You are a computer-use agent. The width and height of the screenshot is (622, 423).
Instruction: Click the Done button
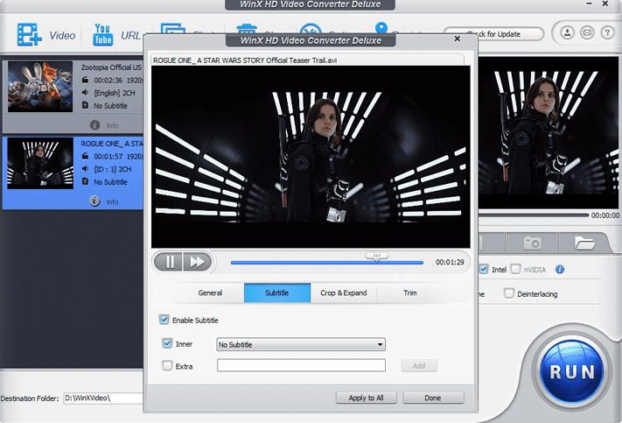(433, 398)
